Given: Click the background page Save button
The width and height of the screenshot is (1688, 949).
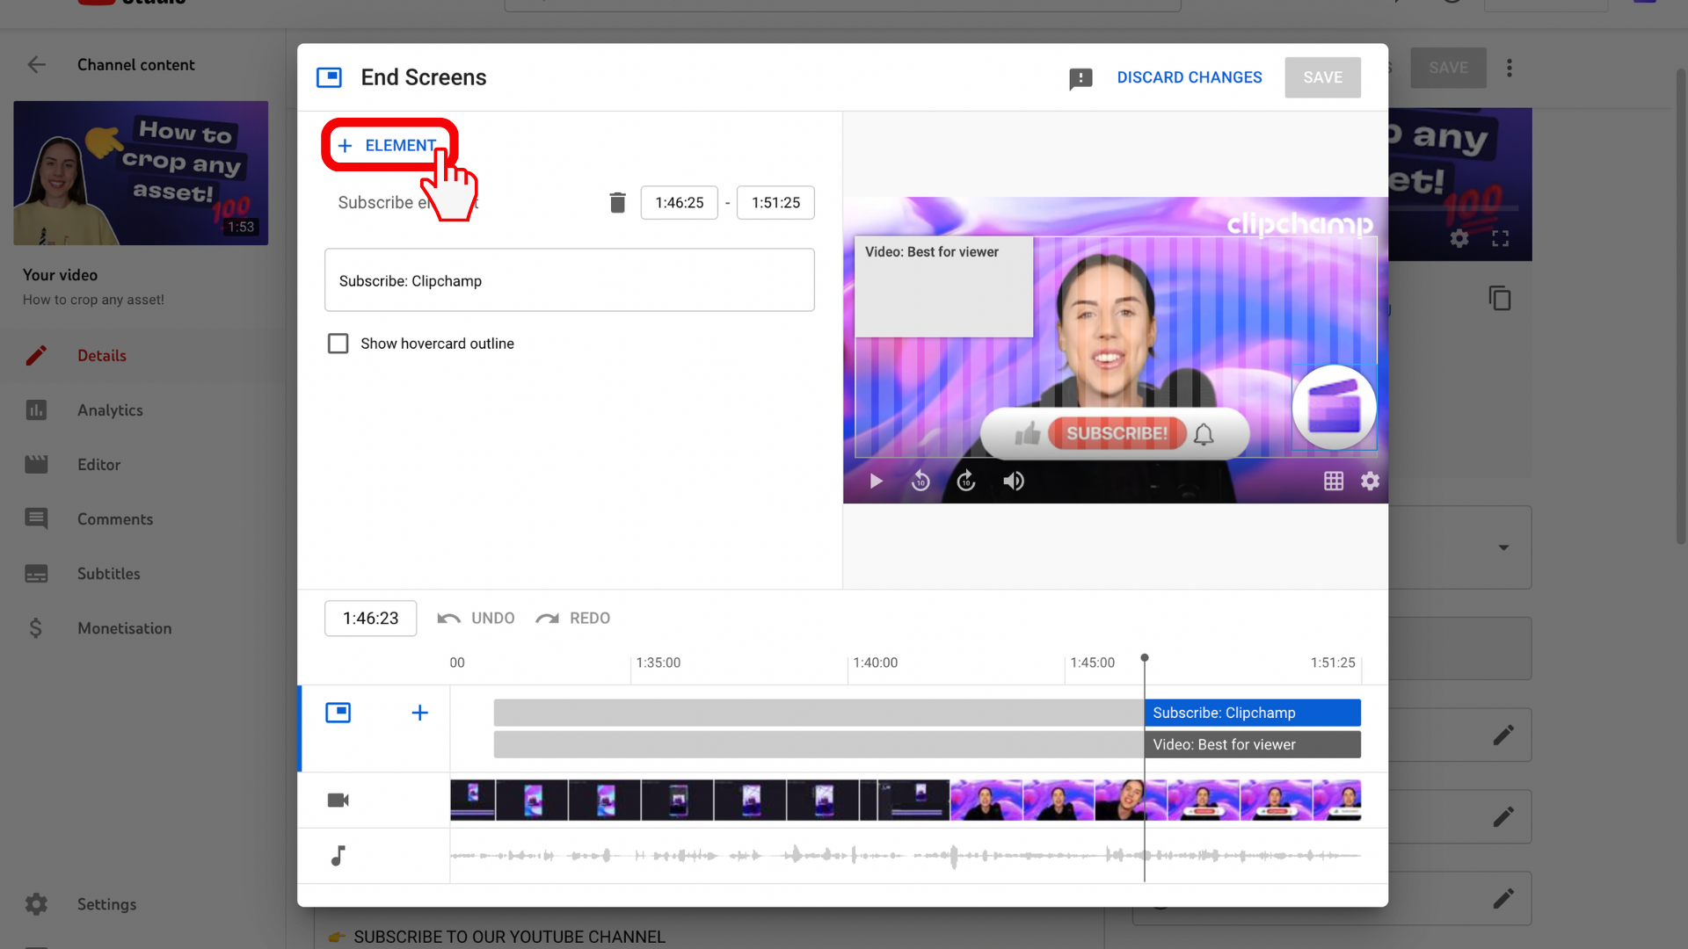Looking at the screenshot, I should tap(1448, 68).
